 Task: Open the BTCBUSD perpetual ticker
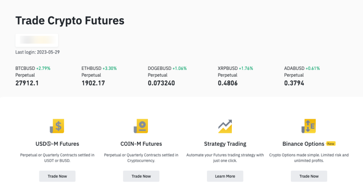[x=33, y=76]
